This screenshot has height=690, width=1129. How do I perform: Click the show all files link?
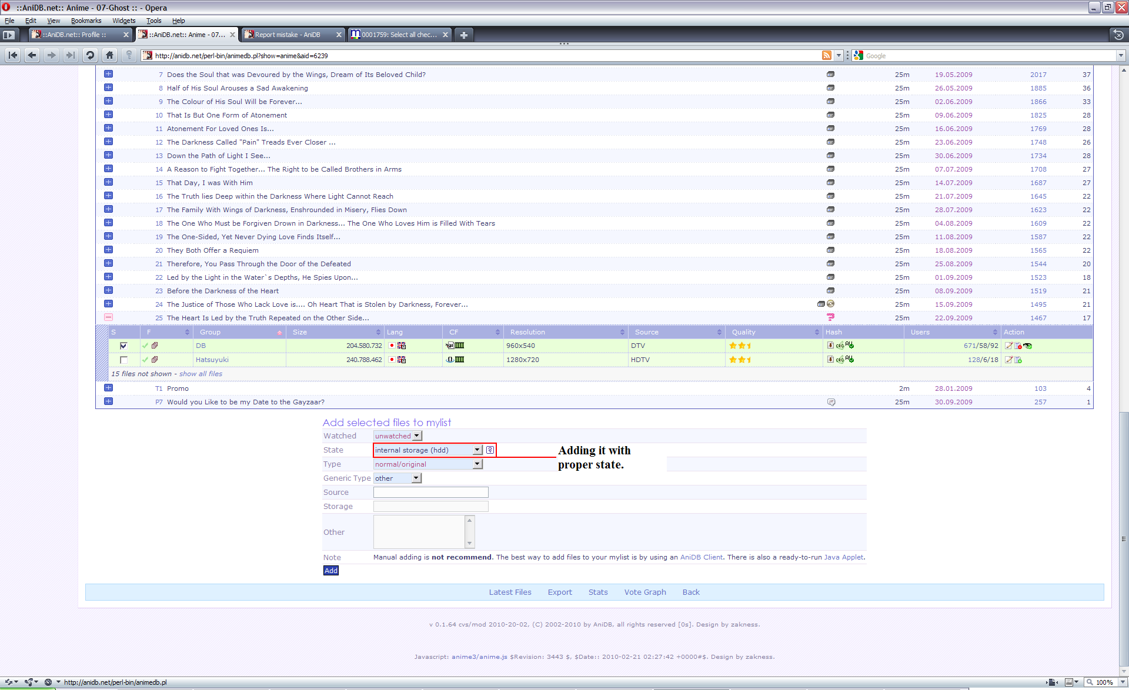coord(201,374)
